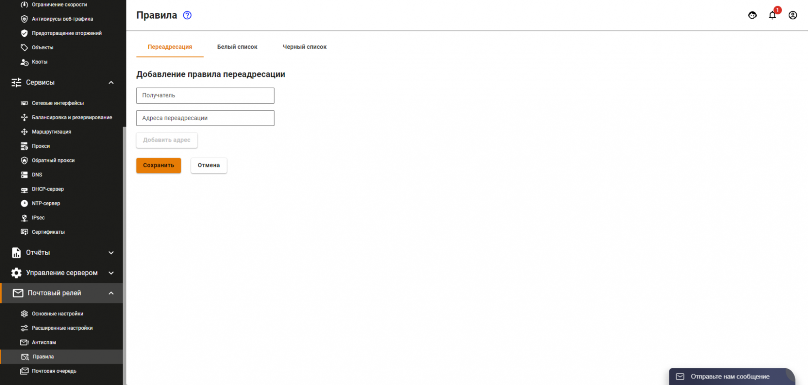The height and width of the screenshot is (385, 808).
Task: Focus the Получатель input field
Action: [205, 95]
